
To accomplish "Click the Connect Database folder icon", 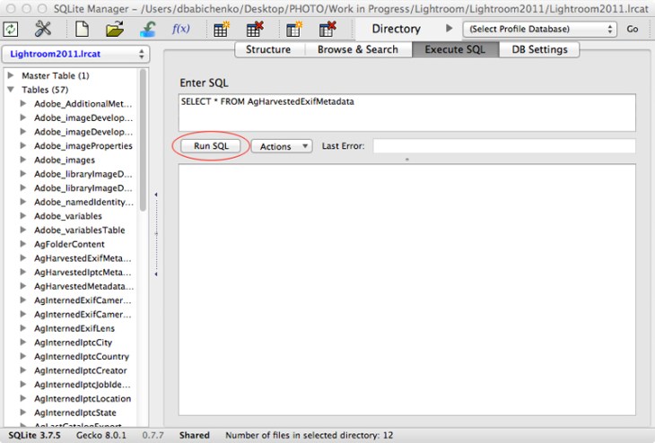I will pos(114,29).
